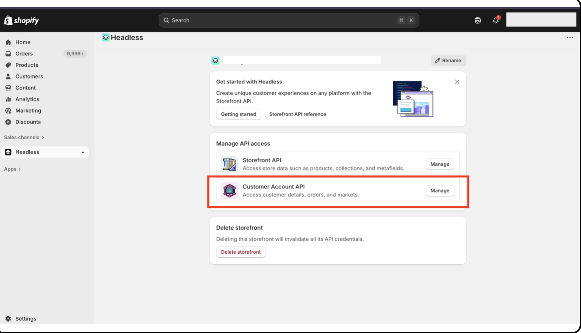Screen dimensions: 581x333
Task: Open the Analytics bar chart icon
Action: (x=8, y=99)
